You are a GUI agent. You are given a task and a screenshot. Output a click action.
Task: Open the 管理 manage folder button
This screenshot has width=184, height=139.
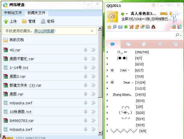point(29,21)
